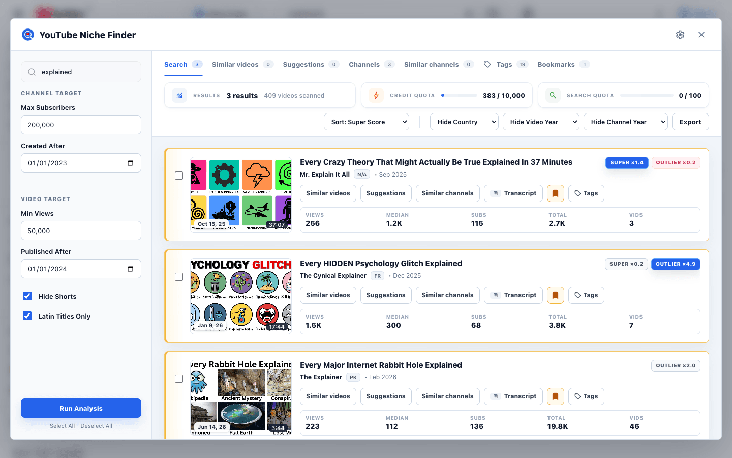Image resolution: width=732 pixels, height=458 pixels.
Task: Click the Max Subscribers input field
Action: (81, 125)
